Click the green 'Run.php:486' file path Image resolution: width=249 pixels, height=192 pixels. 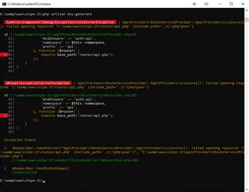pos(76,160)
